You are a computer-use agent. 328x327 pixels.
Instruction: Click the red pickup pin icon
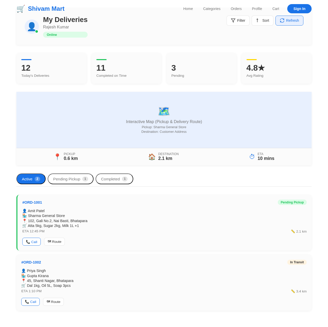[57, 157]
